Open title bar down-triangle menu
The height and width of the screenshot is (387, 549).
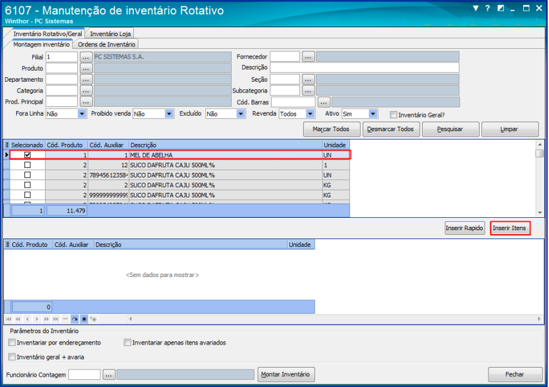click(x=476, y=8)
